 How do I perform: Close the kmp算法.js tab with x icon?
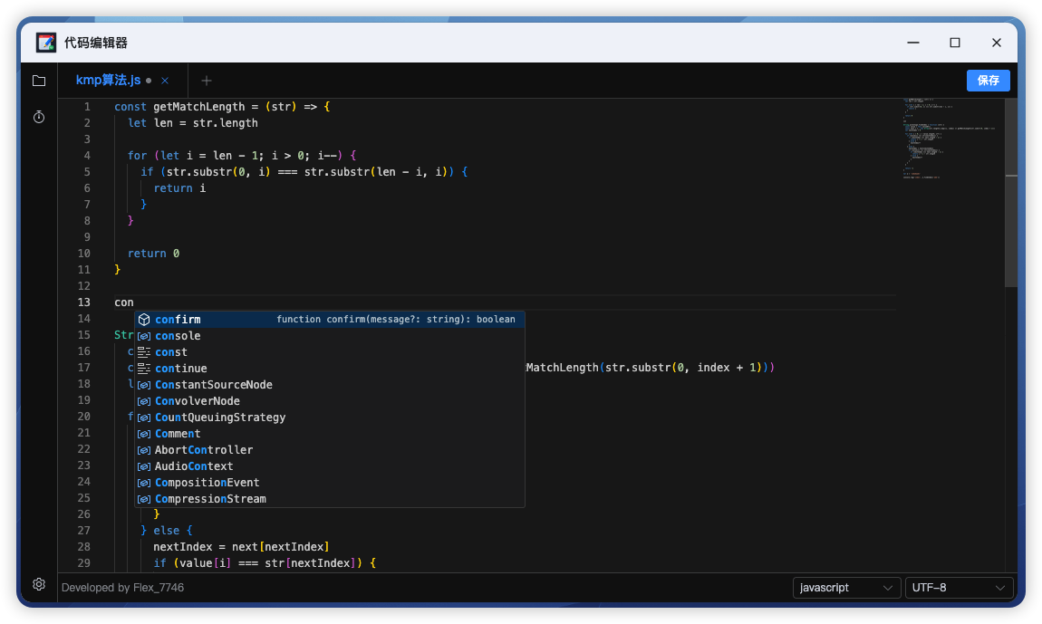coord(165,81)
